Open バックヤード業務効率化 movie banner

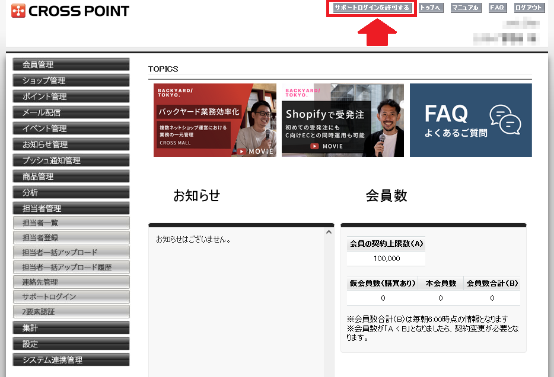pyautogui.click(x=215, y=120)
